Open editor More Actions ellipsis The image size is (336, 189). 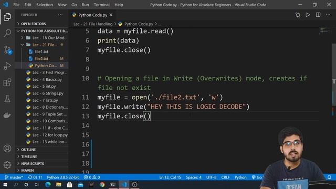[x=328, y=15]
